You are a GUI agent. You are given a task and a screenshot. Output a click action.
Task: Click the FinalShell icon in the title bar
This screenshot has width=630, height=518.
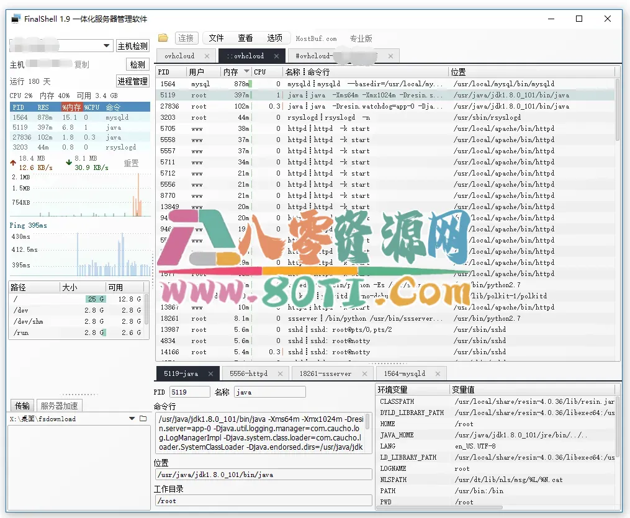pyautogui.click(x=15, y=19)
